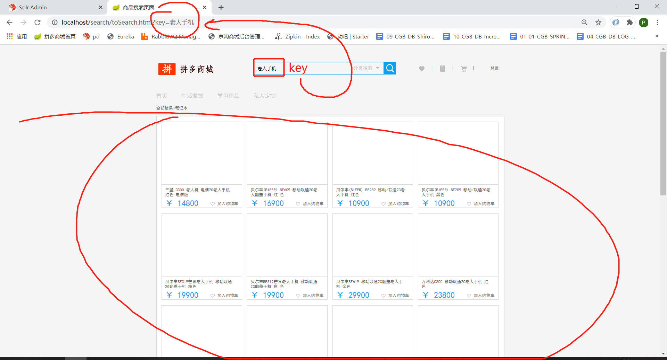Click the zoom magnifier icon in address bar
667x360 pixels.
coord(584,23)
